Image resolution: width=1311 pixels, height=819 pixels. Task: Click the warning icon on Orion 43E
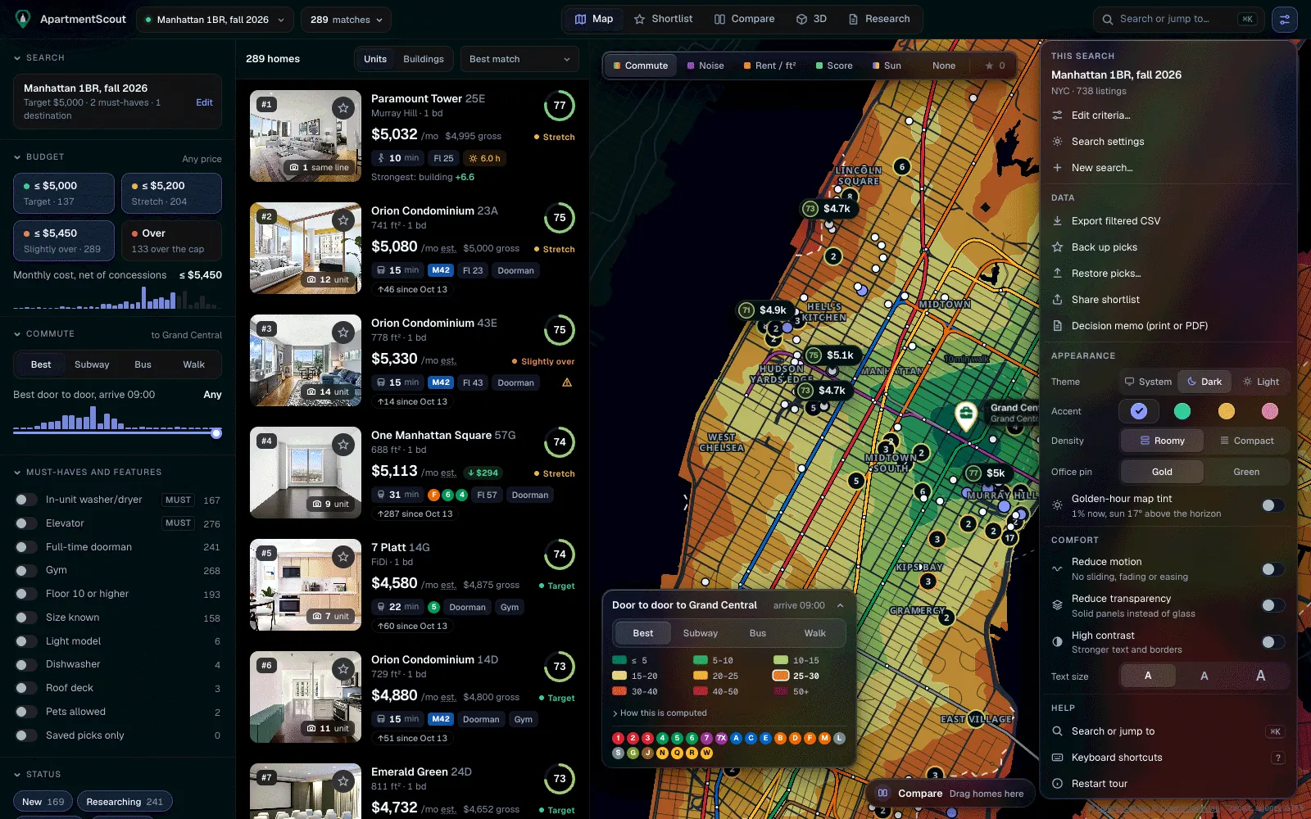567,382
